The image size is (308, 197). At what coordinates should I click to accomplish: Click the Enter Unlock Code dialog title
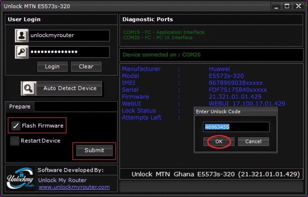click(x=218, y=112)
